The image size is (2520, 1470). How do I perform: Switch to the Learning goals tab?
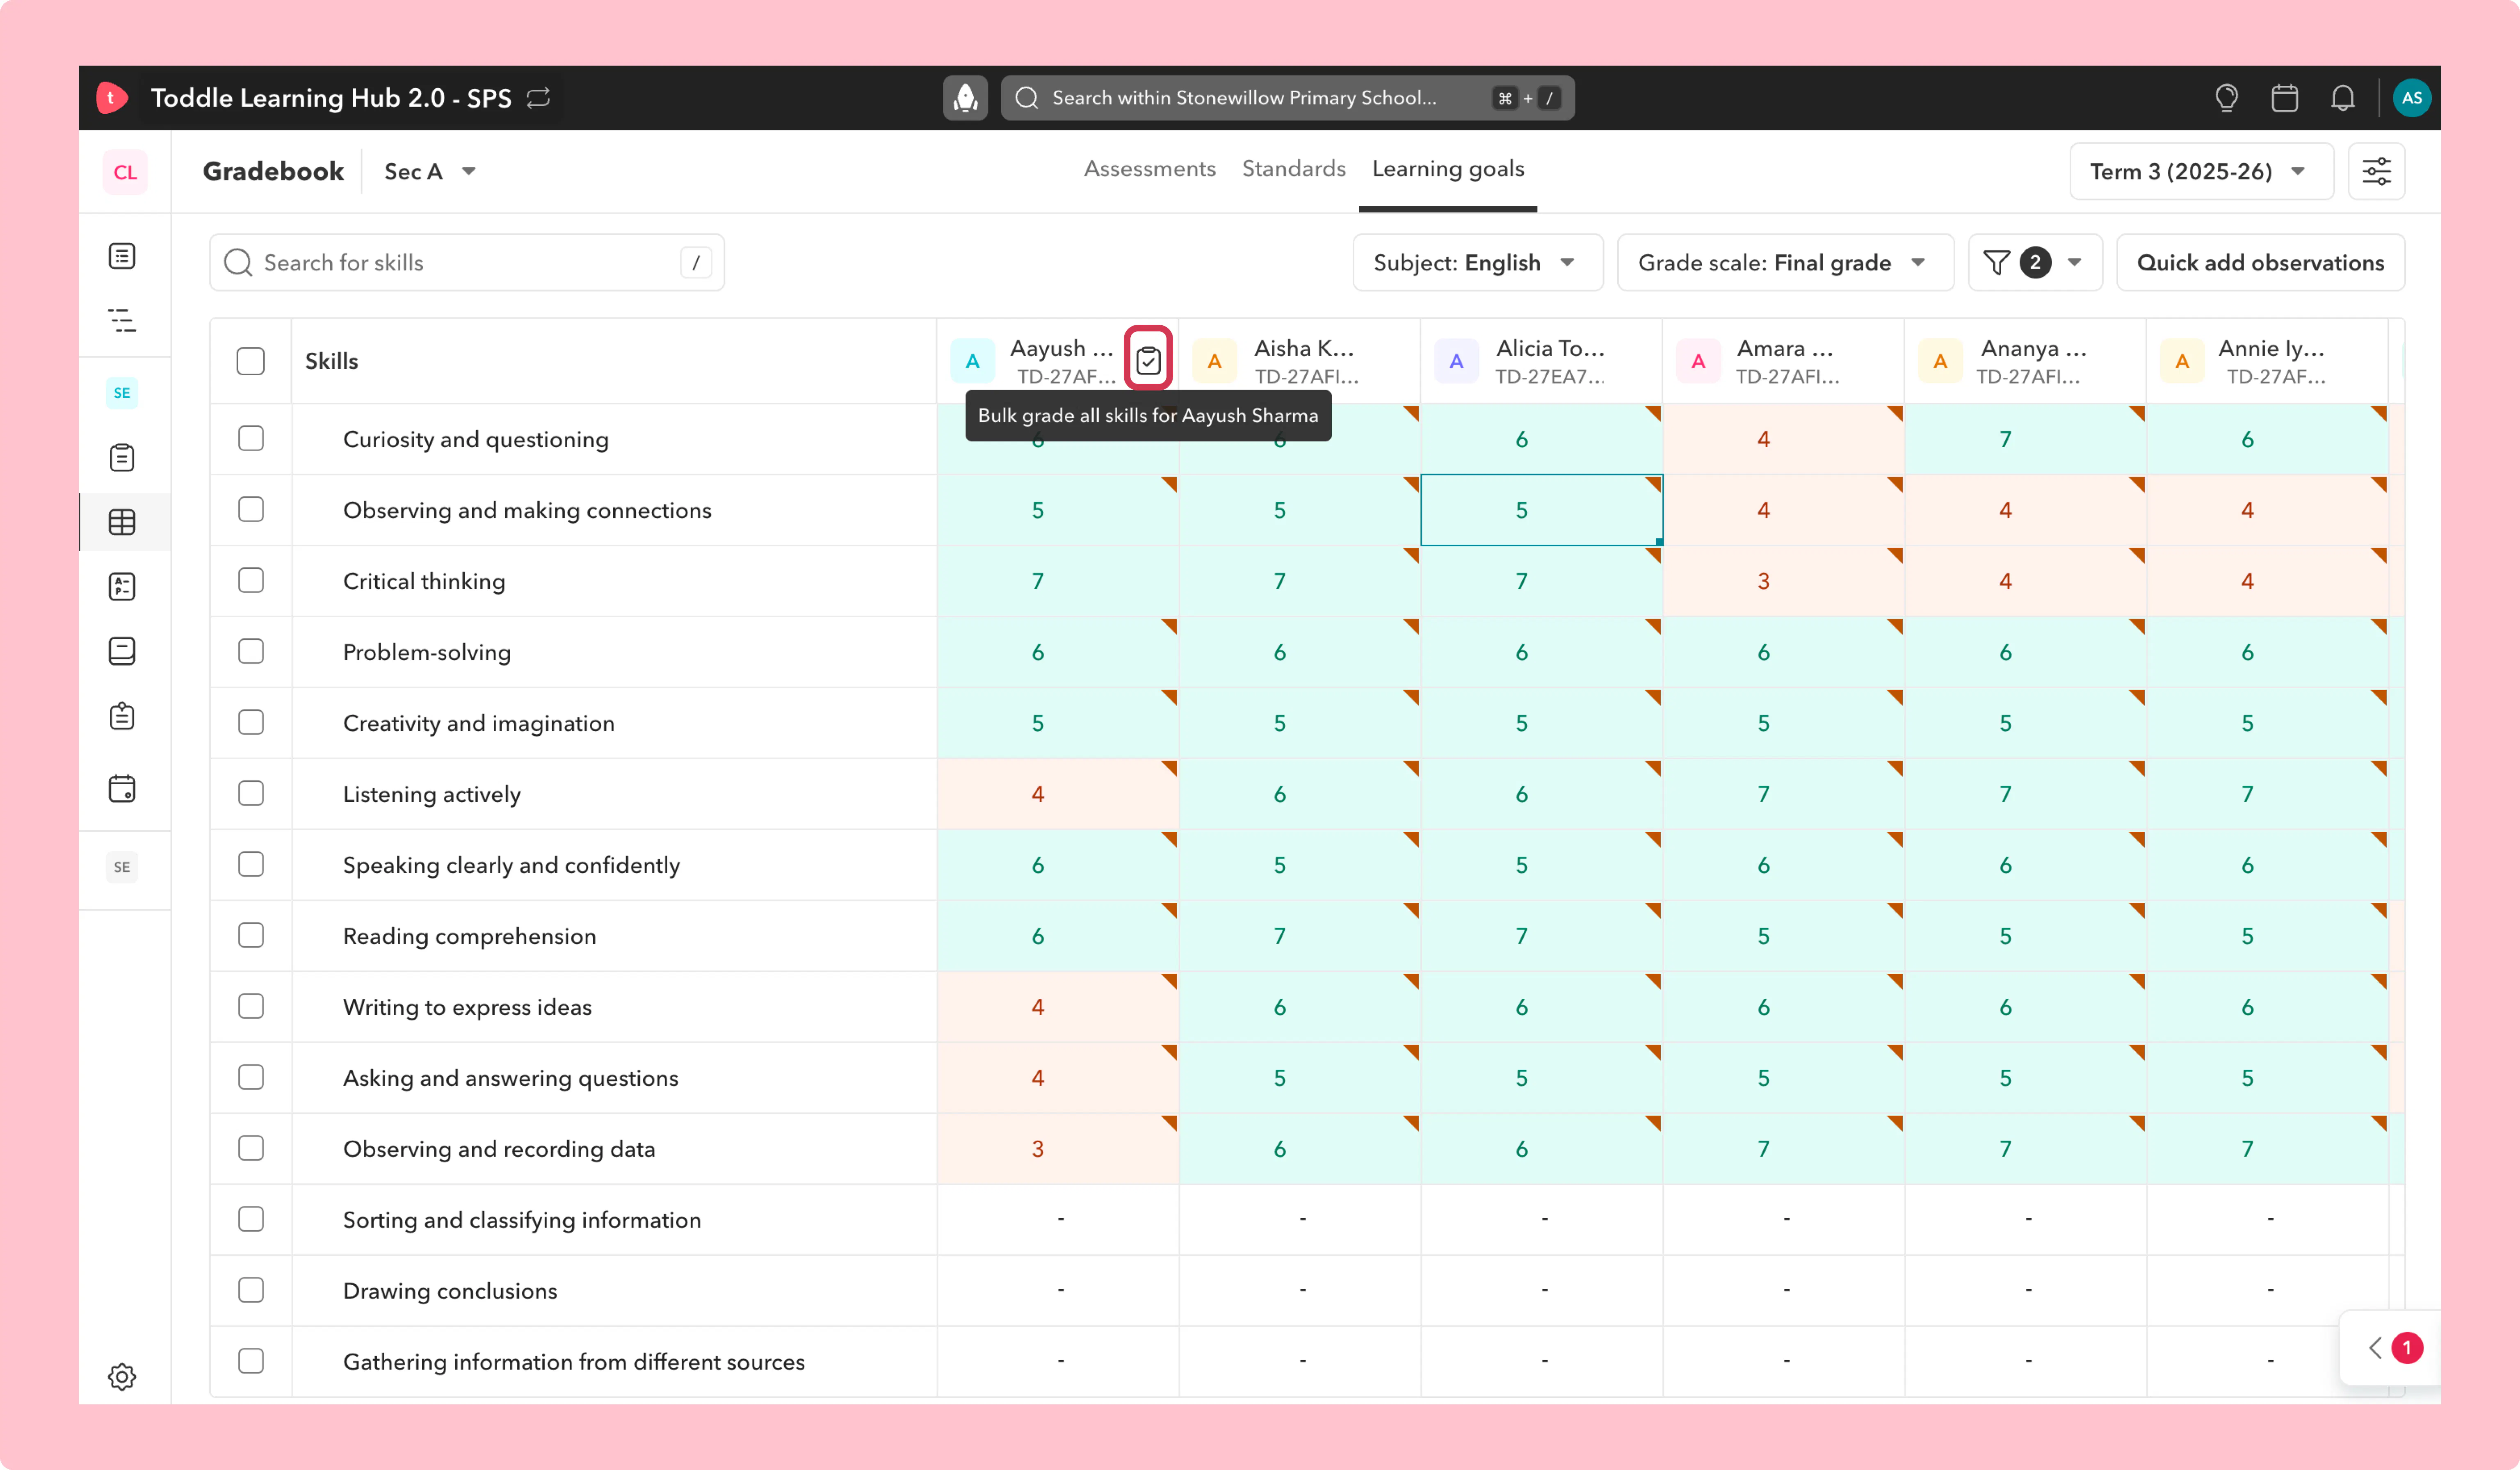tap(1447, 169)
